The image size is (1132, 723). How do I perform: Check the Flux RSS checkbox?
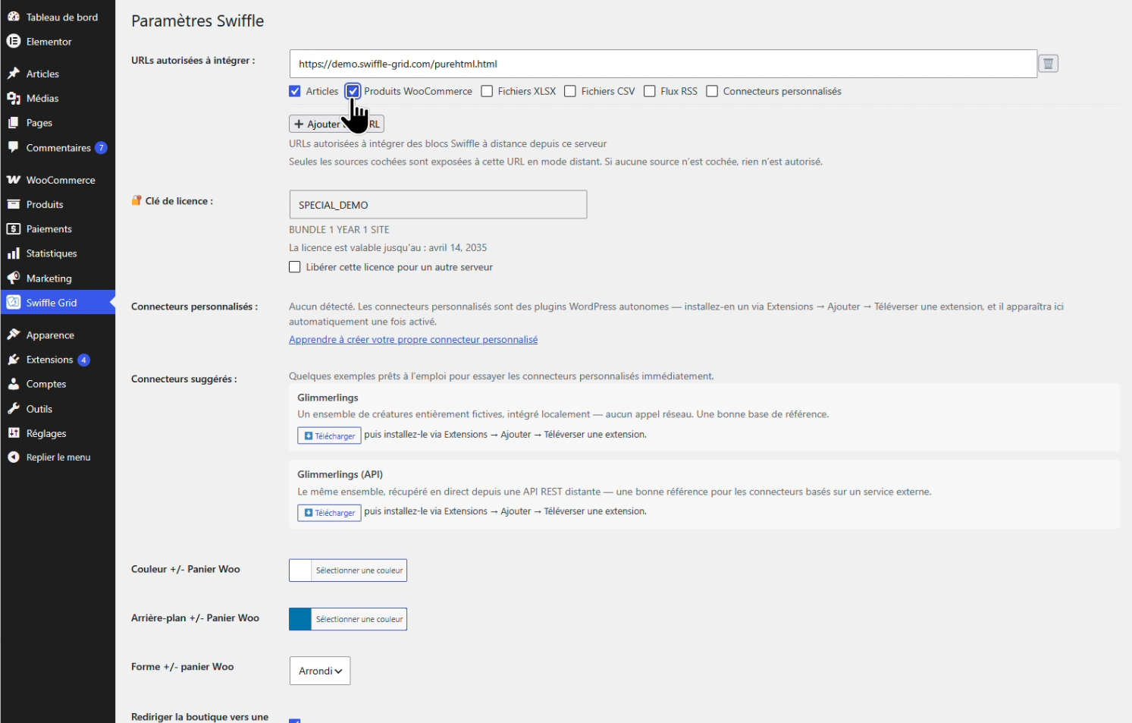[x=650, y=91]
